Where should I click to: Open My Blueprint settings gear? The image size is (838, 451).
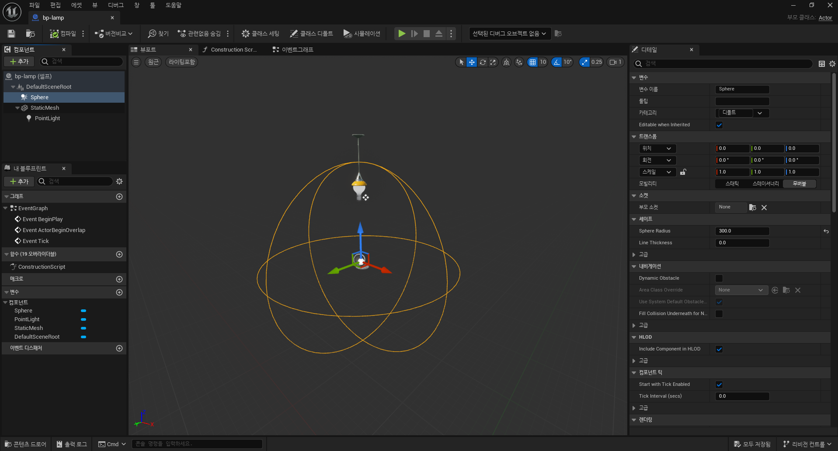tap(119, 181)
